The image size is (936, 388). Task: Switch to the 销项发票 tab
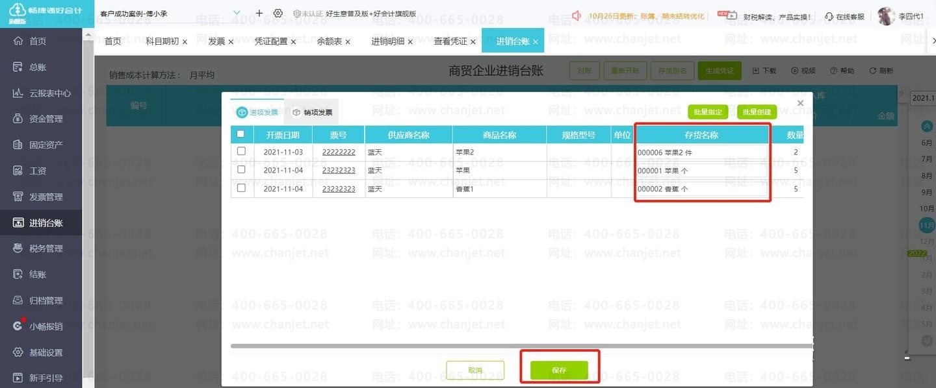click(311, 112)
